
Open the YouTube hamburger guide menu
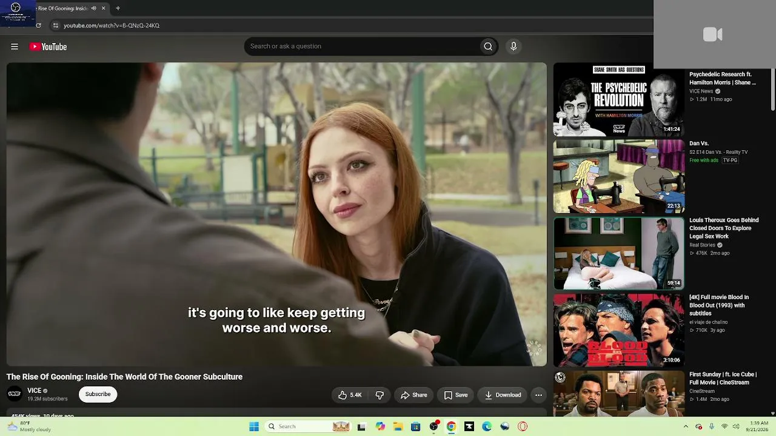(x=15, y=47)
